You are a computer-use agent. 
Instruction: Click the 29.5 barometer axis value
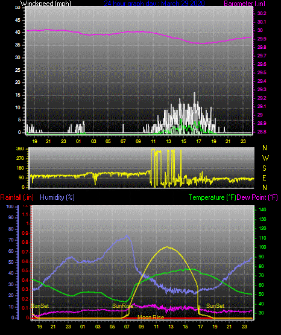pyautogui.click(x=262, y=72)
